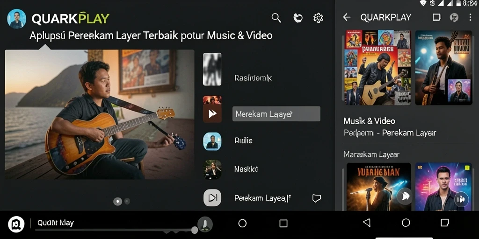This screenshot has width=479, height=239.
Task: Open the guitarist featured image
Action: click(100, 114)
